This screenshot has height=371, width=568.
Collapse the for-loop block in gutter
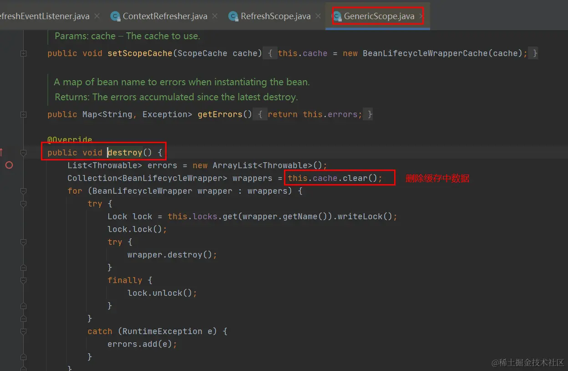coord(23,191)
